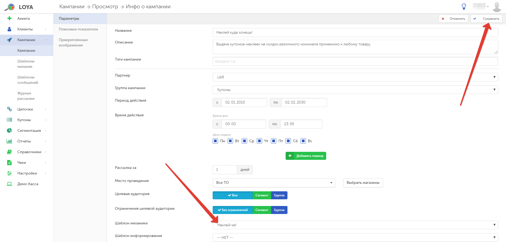Screen dimensions: 506x242
Task: Choose Группа for Ограничения целевой аудитории
Action: tap(279, 210)
